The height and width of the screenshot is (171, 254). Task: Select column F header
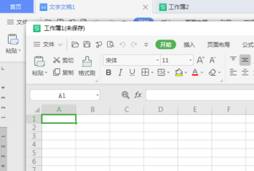pos(229,109)
